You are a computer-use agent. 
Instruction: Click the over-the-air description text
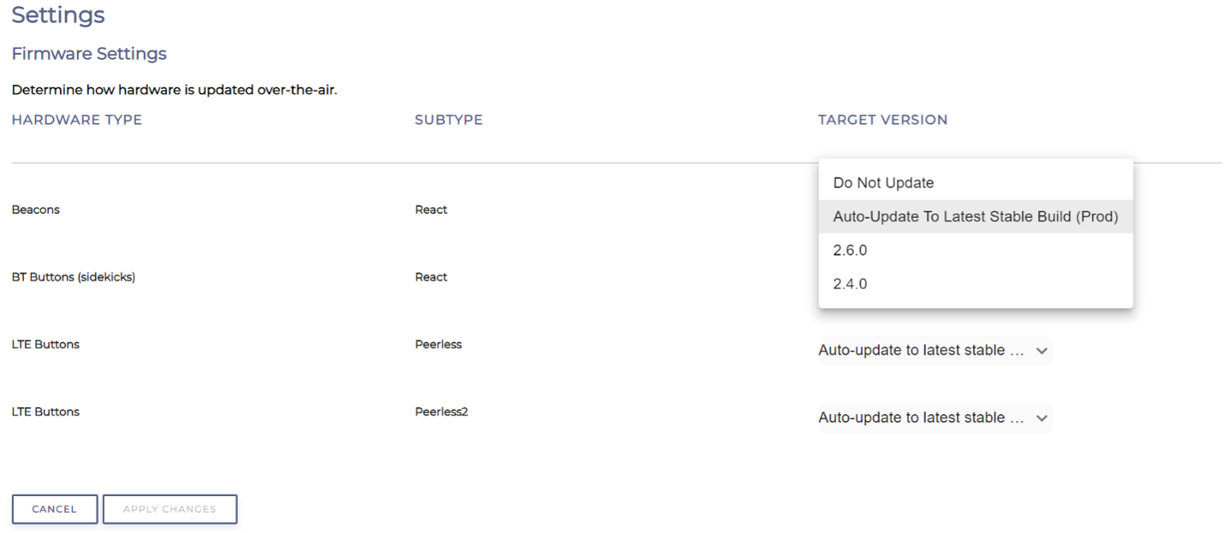tap(175, 90)
